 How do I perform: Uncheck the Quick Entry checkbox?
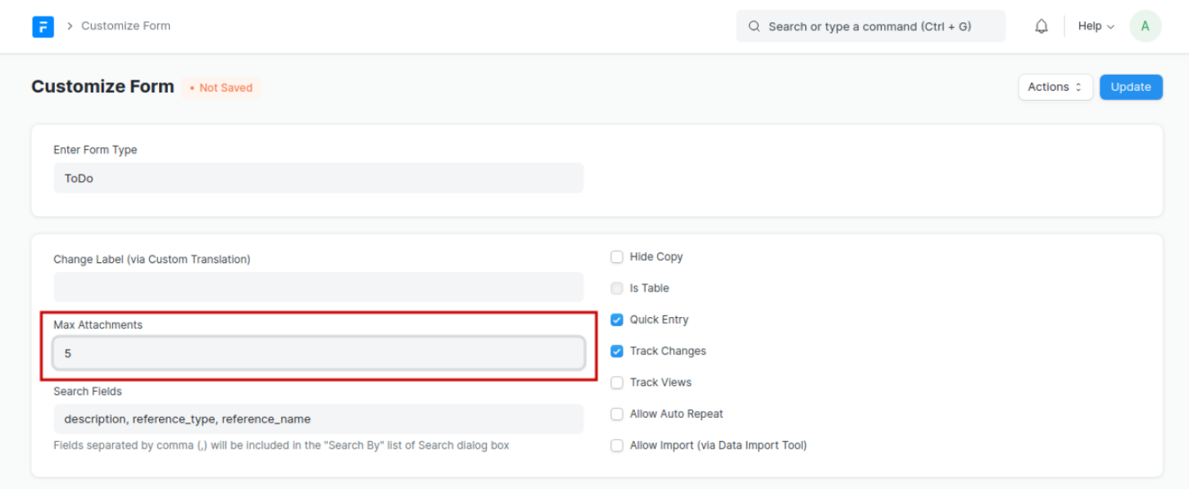click(617, 319)
